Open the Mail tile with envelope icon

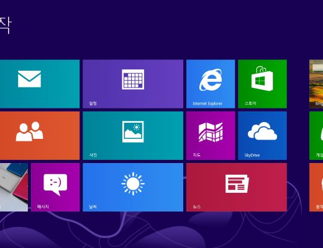click(40, 84)
